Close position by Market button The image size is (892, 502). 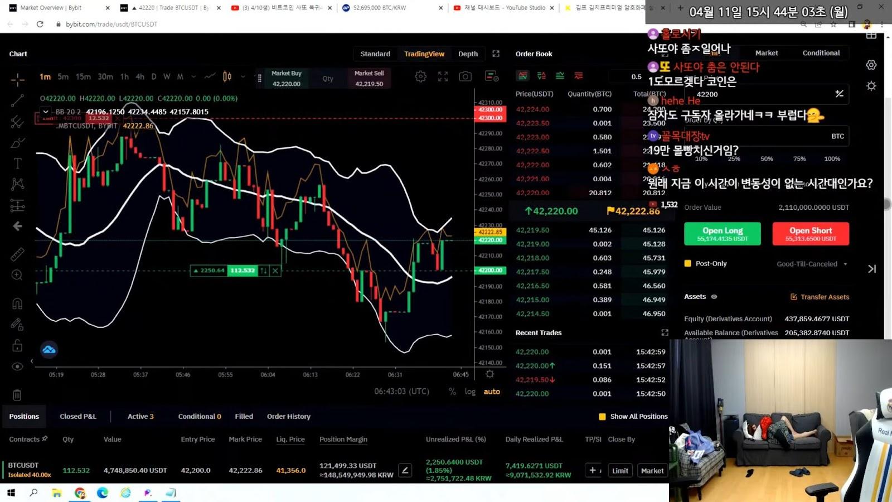(x=652, y=471)
